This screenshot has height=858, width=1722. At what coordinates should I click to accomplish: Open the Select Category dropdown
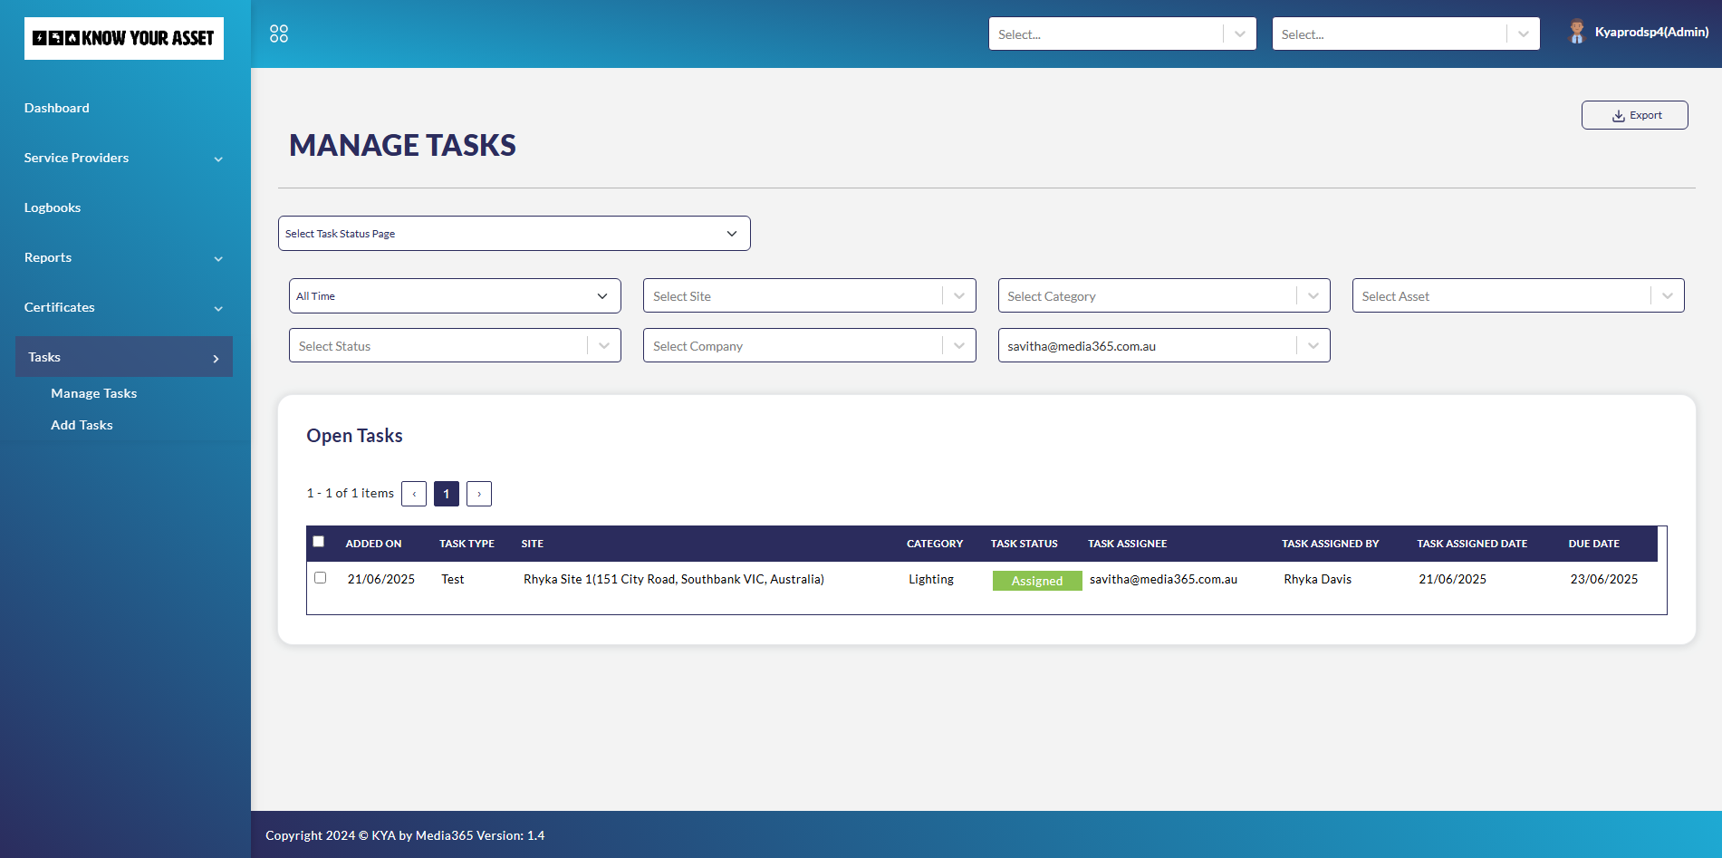click(x=1163, y=296)
